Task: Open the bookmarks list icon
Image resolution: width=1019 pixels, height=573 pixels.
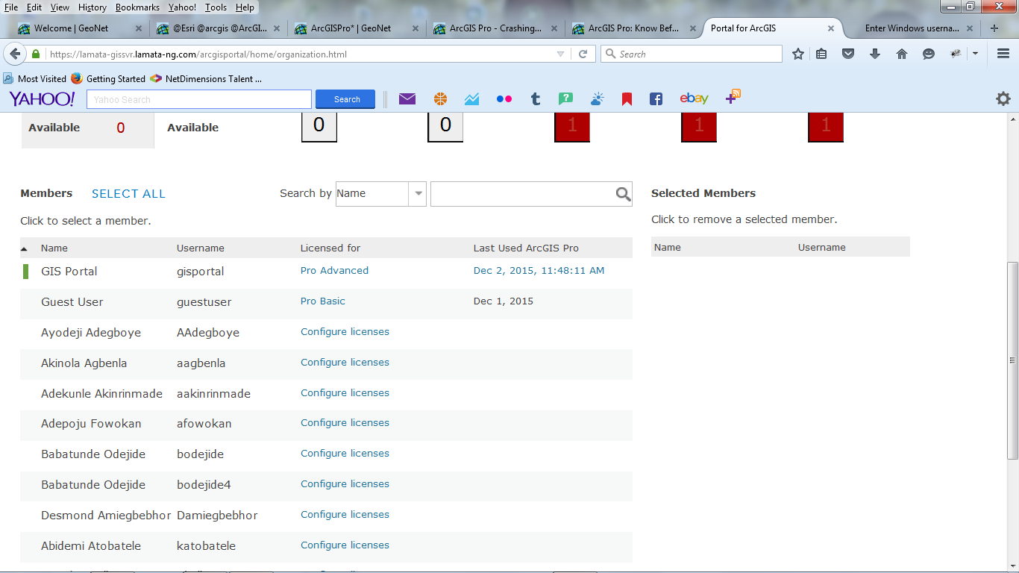Action: tap(821, 54)
